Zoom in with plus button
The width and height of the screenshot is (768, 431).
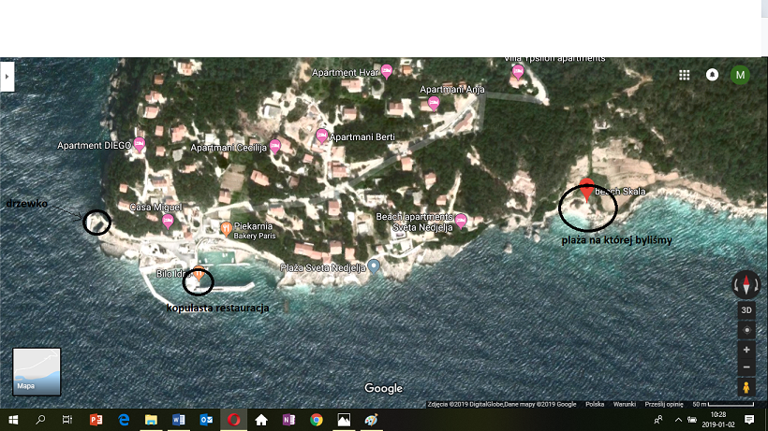pos(746,350)
